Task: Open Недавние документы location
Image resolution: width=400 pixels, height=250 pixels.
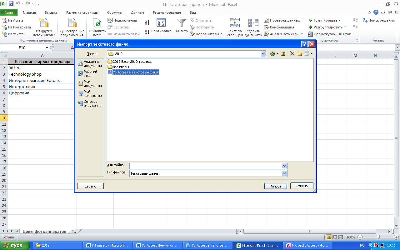Action: click(x=90, y=64)
